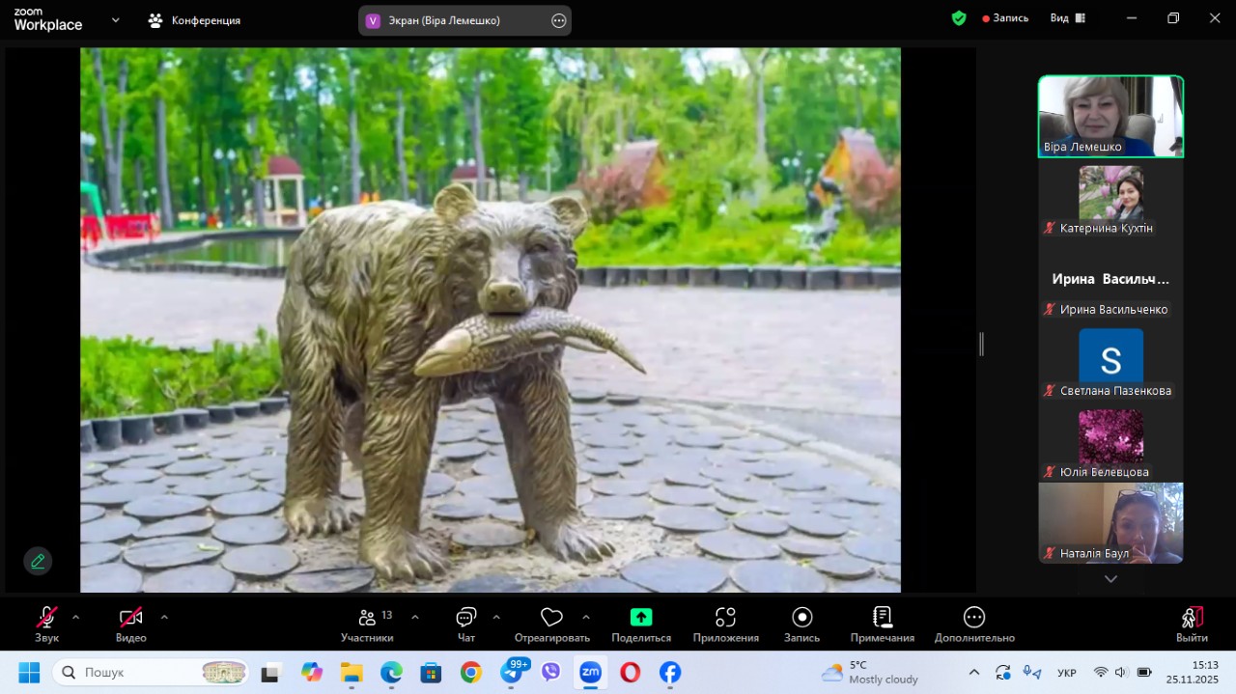The width and height of the screenshot is (1236, 694).
Task: Click the Выйти leave meeting button
Action: tap(1192, 619)
